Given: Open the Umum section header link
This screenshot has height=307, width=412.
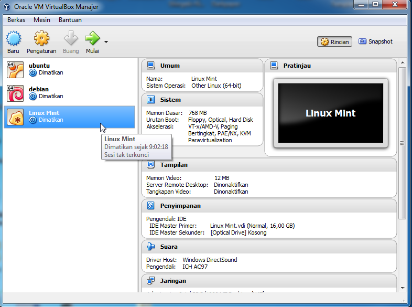Looking at the screenshot, I should pyautogui.click(x=170, y=66).
